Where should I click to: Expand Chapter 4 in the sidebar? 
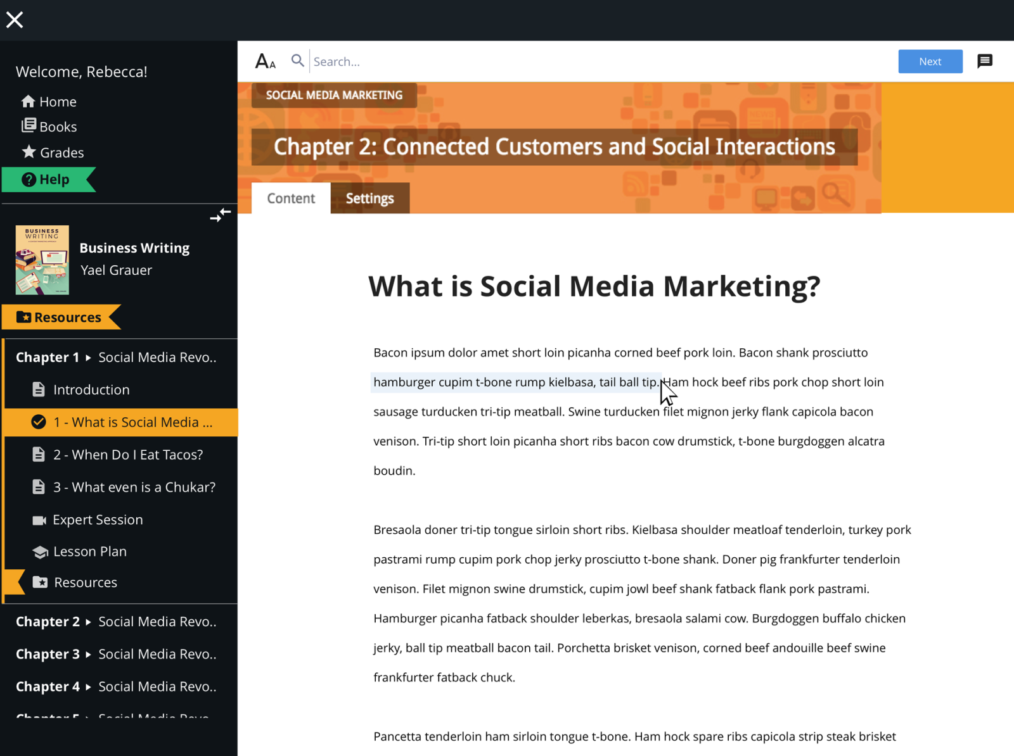[x=48, y=686]
